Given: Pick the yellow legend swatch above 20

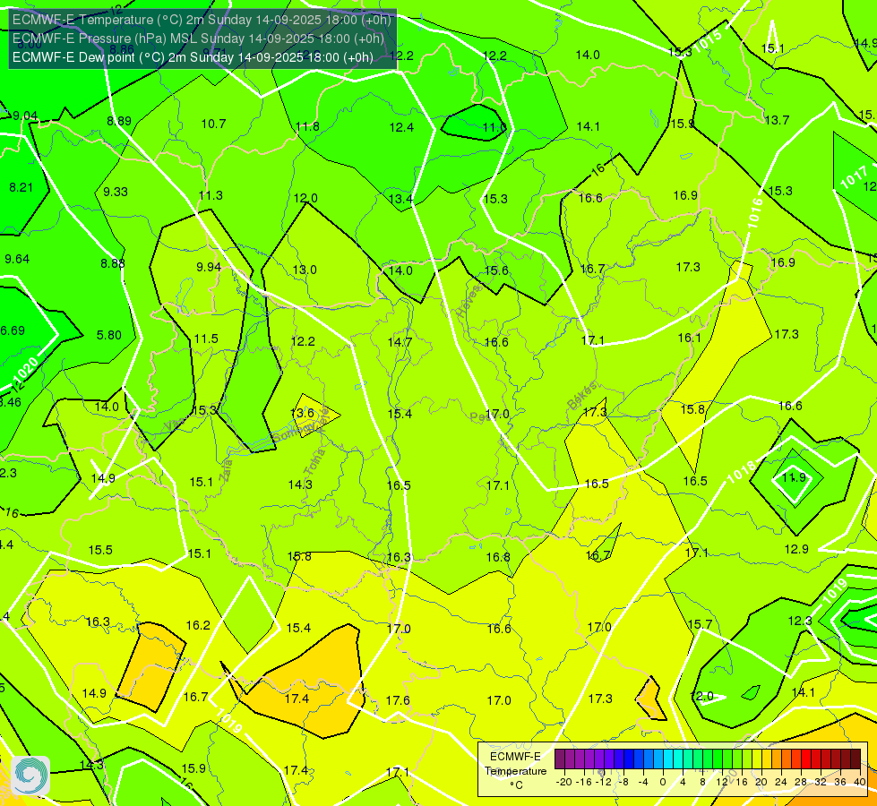Looking at the screenshot, I should pyautogui.click(x=757, y=759).
